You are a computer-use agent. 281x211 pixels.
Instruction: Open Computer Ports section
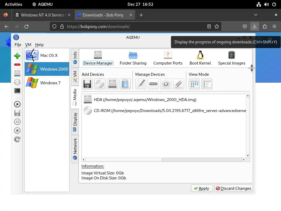point(168,58)
